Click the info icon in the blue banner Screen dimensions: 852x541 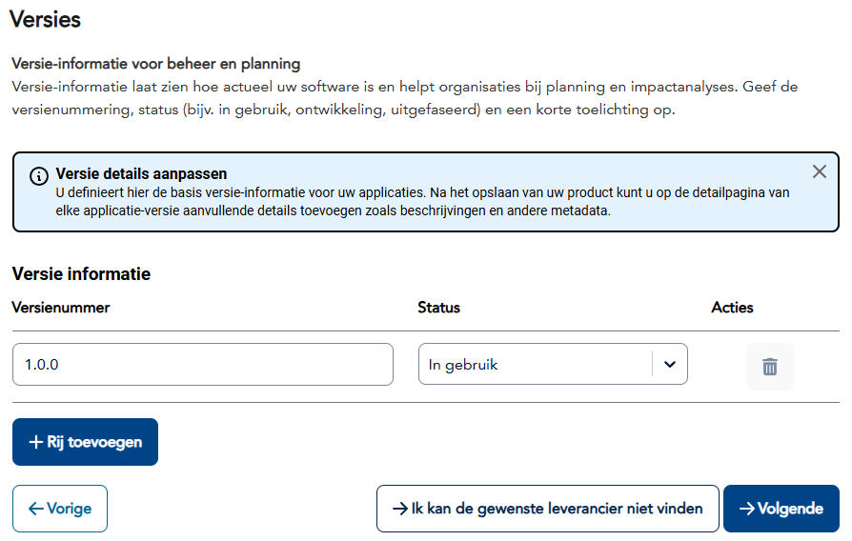[x=38, y=176]
